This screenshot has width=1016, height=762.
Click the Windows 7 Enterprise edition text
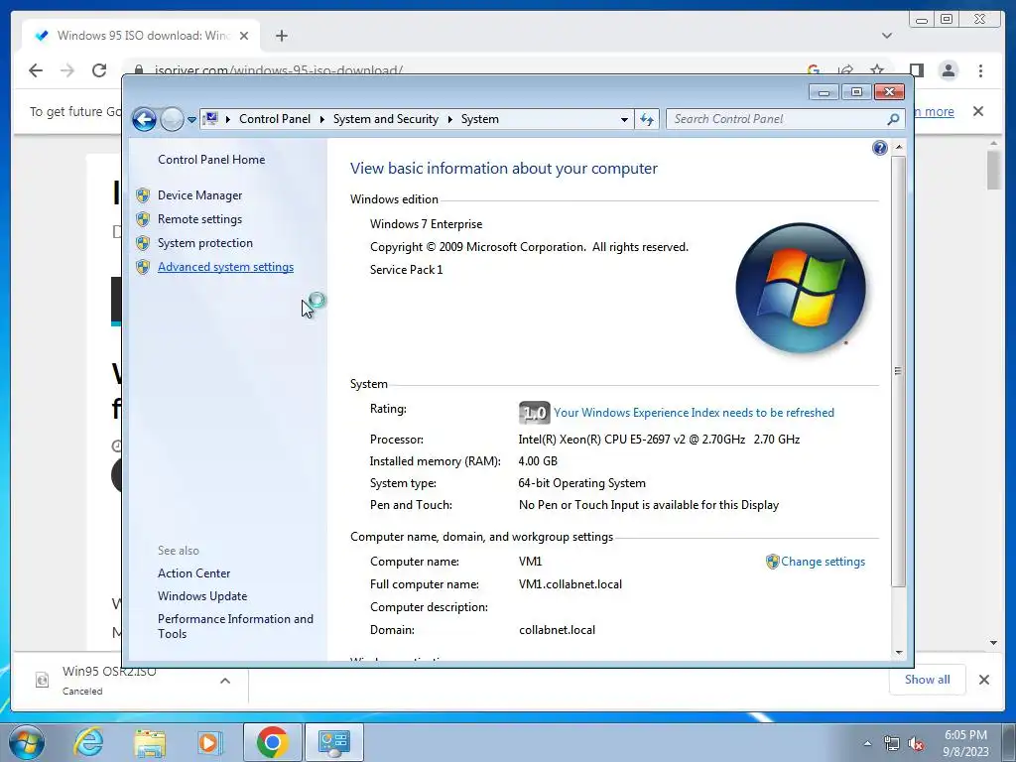(426, 224)
